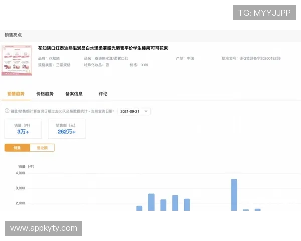This screenshot has width=301, height=241.
Task: Open the 备案信息 tab
Action: click(74, 94)
